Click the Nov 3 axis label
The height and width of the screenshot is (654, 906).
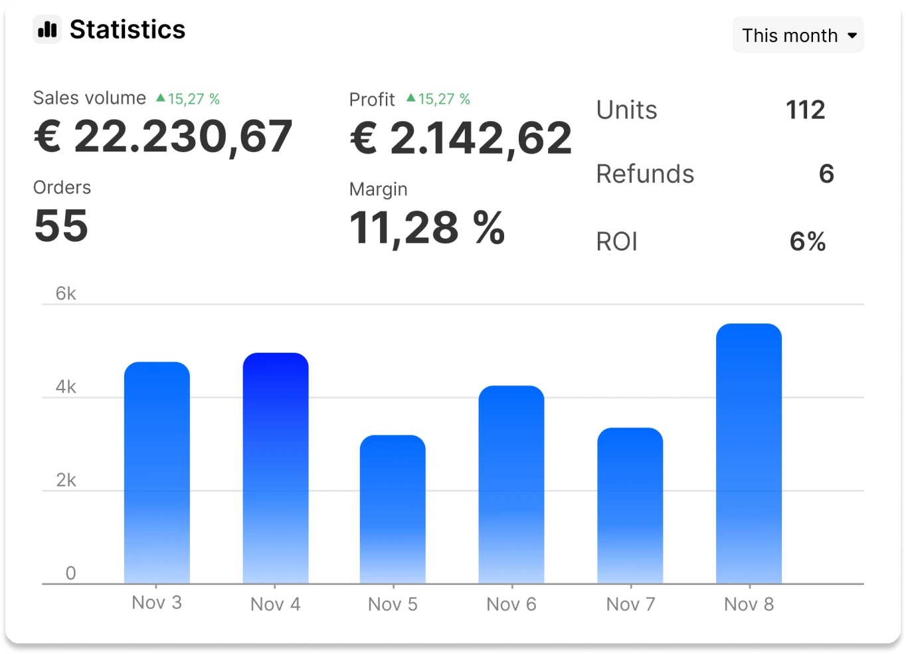pos(157,602)
